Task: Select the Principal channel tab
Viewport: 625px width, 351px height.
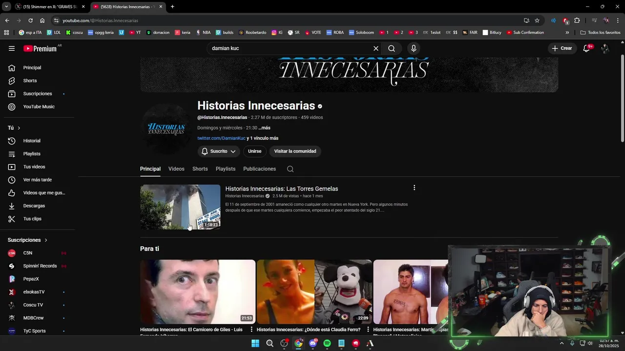Action: [x=150, y=169]
